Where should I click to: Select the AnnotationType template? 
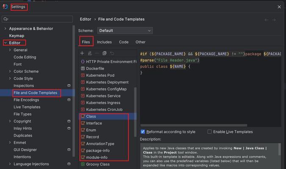pyautogui.click(x=100, y=144)
